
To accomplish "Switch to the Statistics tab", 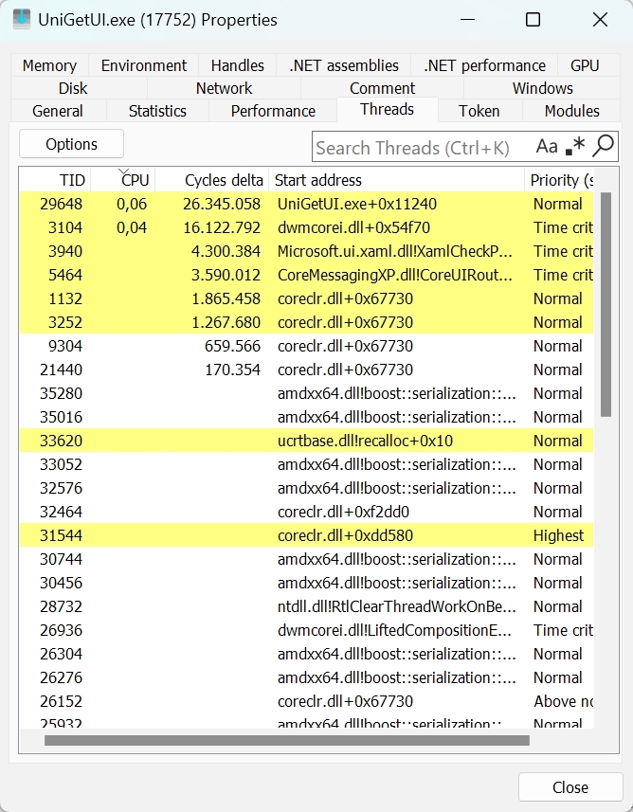I will coord(157,111).
